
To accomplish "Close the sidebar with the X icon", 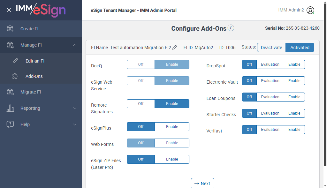I will coord(9,10).
